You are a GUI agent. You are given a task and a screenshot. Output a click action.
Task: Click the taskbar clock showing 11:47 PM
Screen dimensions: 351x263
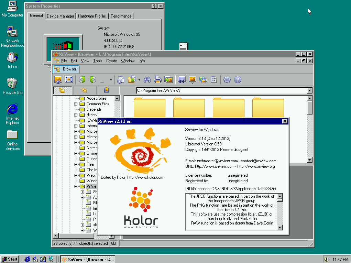click(x=340, y=260)
